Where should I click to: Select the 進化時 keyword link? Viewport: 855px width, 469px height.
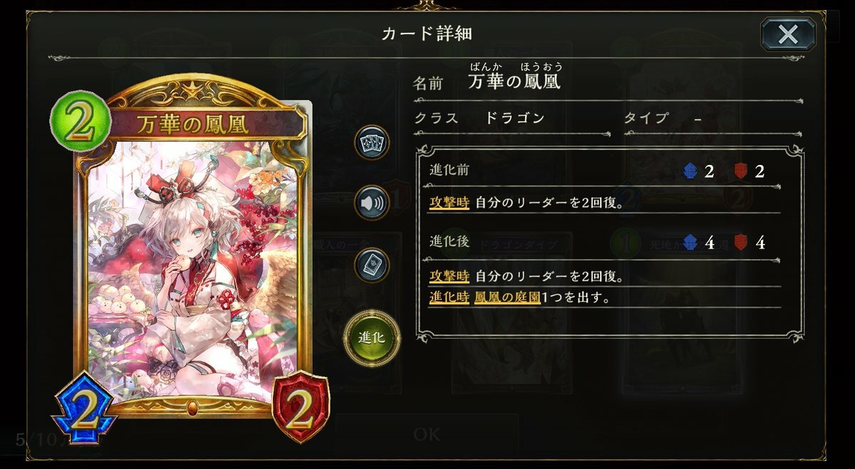449,297
